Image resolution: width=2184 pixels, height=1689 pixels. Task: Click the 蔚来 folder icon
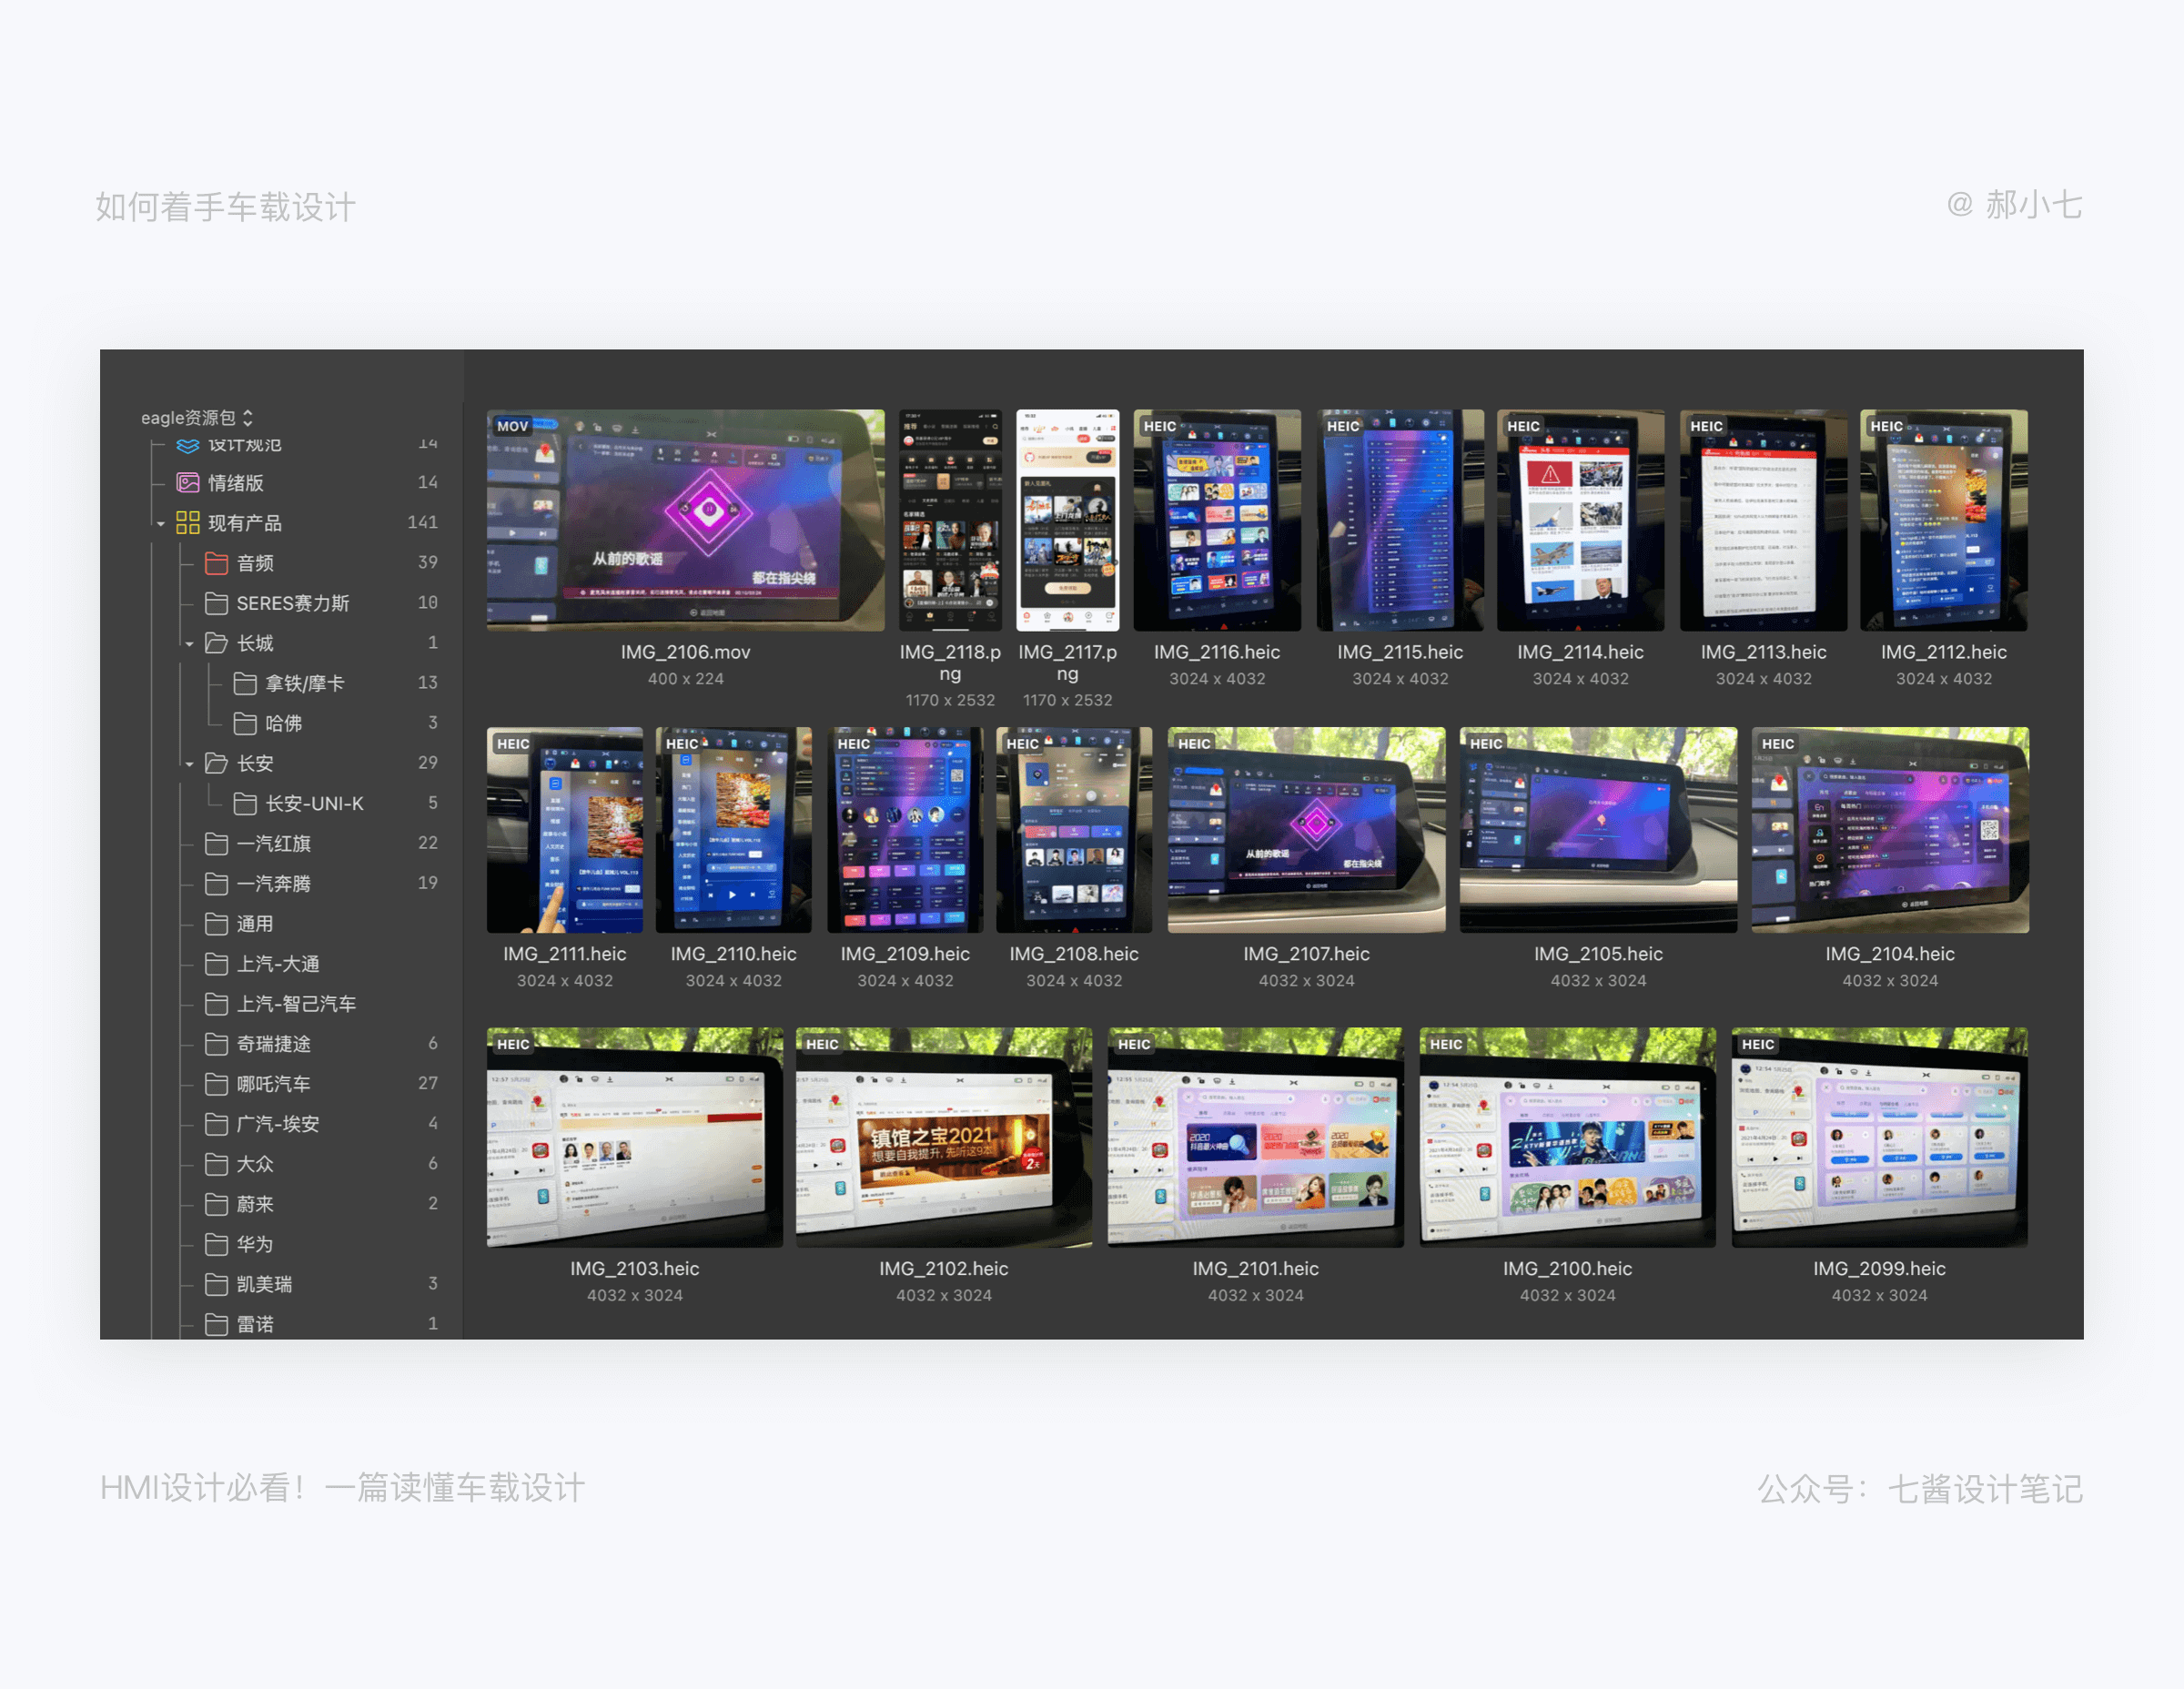(216, 1204)
